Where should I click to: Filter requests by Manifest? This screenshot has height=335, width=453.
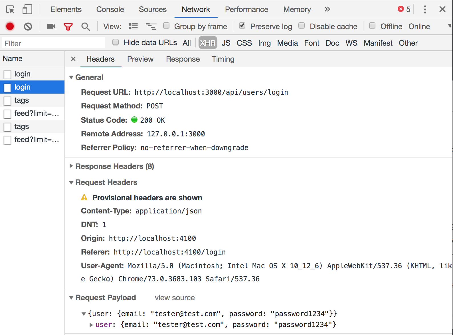(x=378, y=43)
